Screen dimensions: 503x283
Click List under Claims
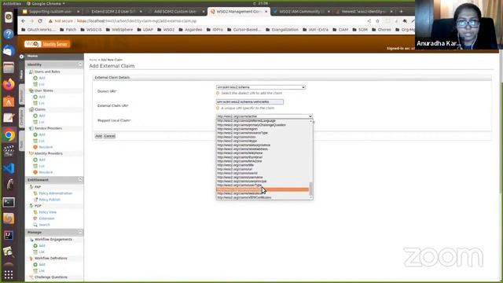tap(42, 122)
